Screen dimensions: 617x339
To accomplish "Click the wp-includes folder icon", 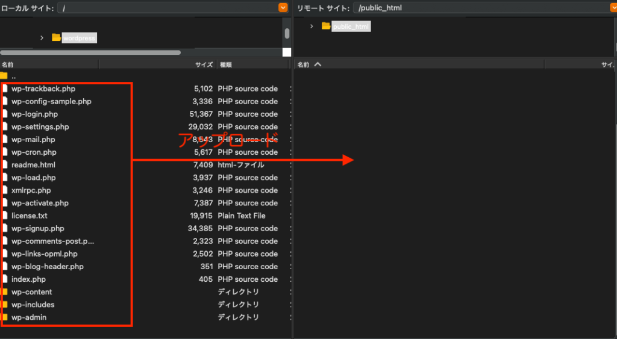I will tap(5, 305).
